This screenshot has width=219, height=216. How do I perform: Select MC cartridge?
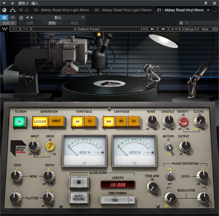click(121, 121)
